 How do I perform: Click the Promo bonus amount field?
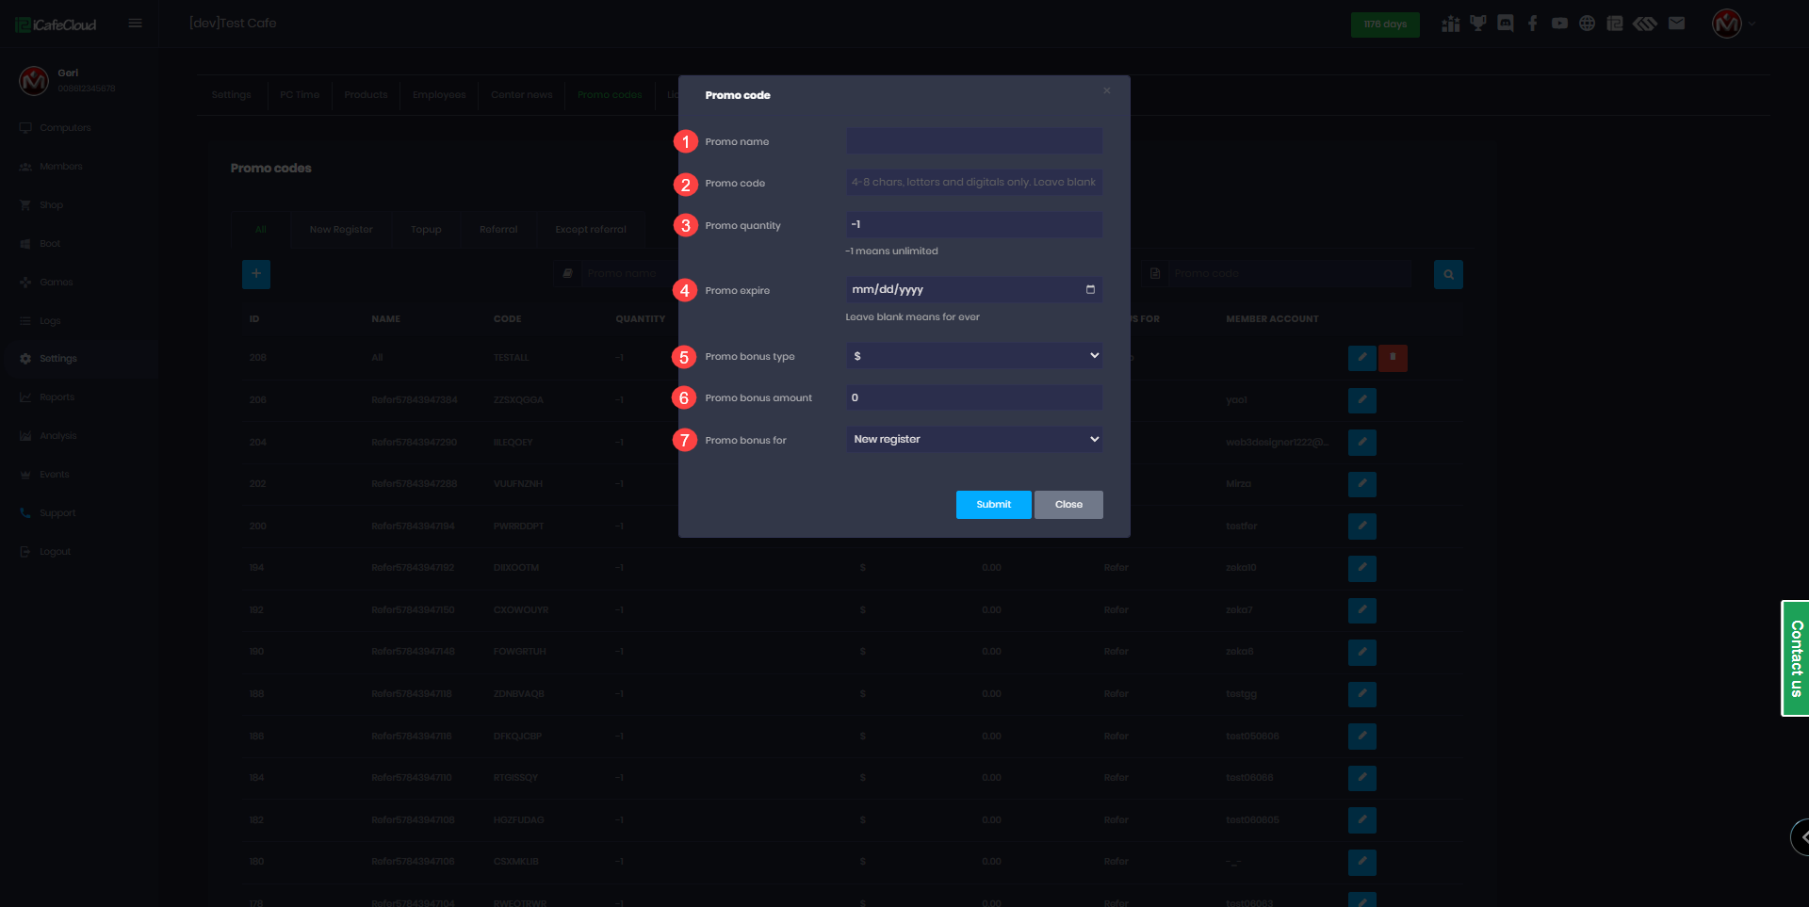(973, 397)
